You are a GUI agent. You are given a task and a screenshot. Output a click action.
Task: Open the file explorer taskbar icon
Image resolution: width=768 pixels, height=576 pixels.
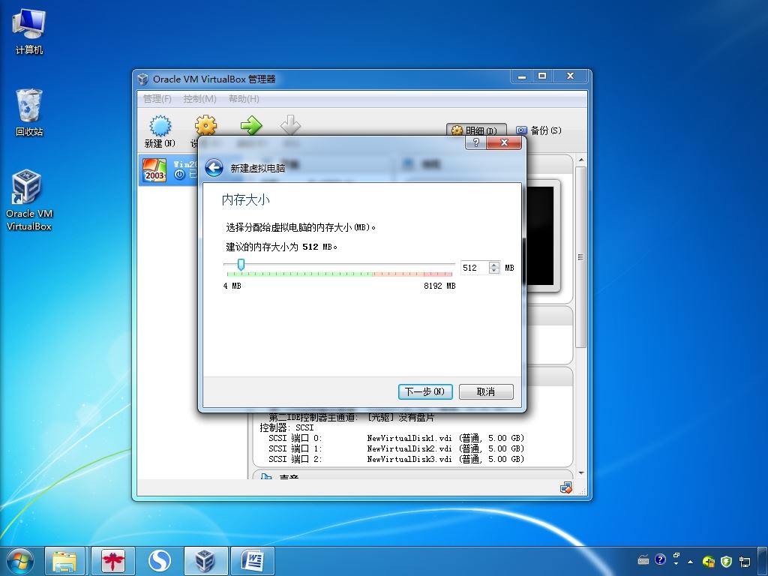click(x=64, y=561)
